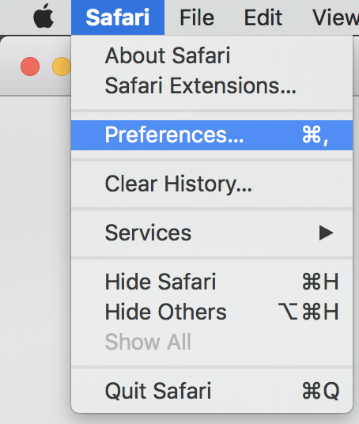Click the red close window button
The height and width of the screenshot is (424, 359).
30,66
